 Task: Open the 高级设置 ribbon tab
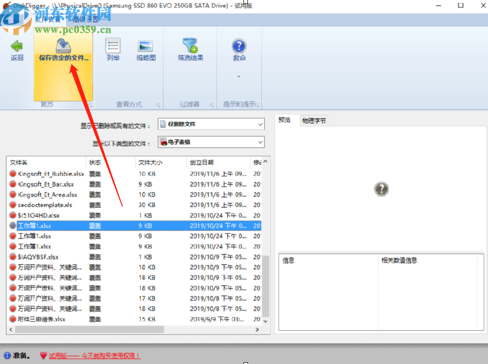tap(85, 19)
